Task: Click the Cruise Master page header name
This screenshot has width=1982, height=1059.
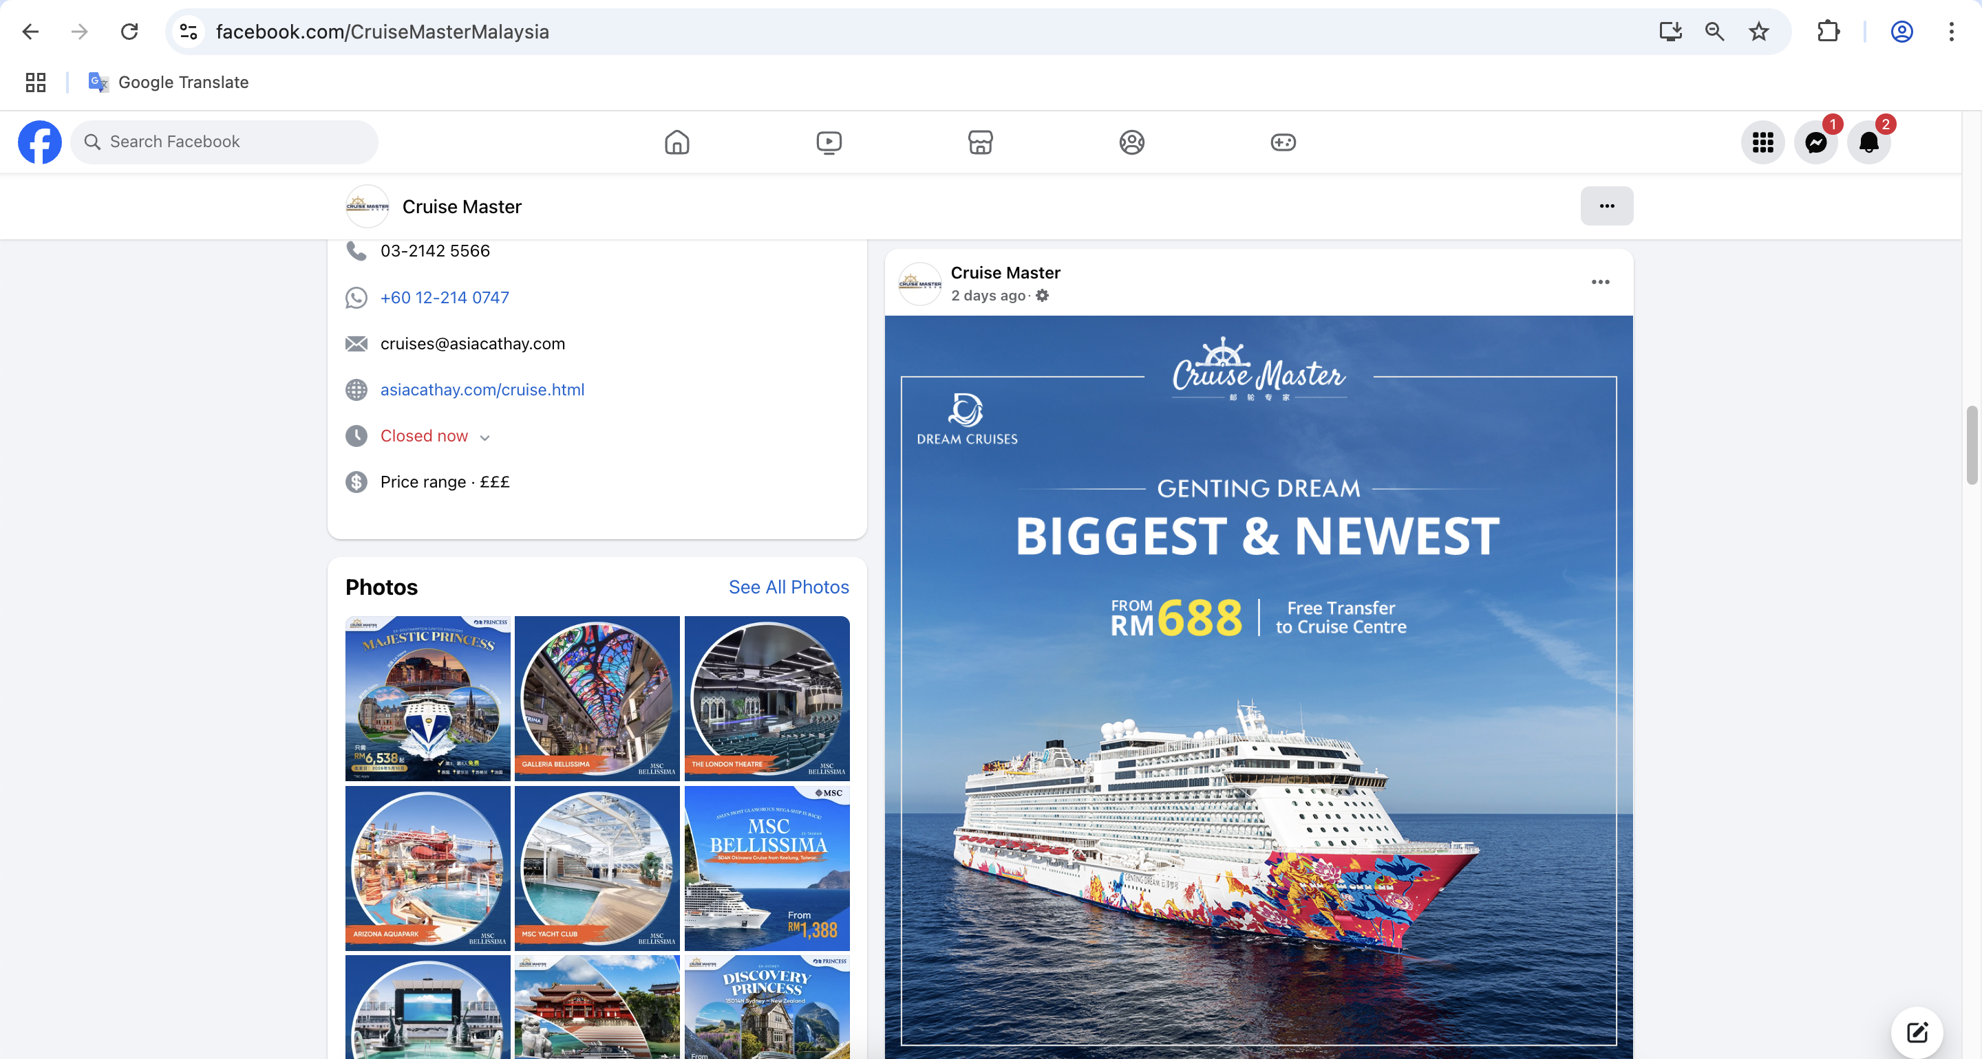Action: pos(462,207)
